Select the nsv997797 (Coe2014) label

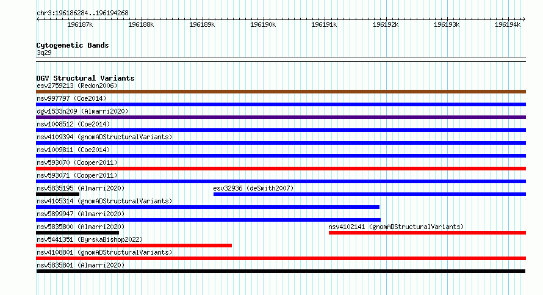pyautogui.click(x=71, y=98)
